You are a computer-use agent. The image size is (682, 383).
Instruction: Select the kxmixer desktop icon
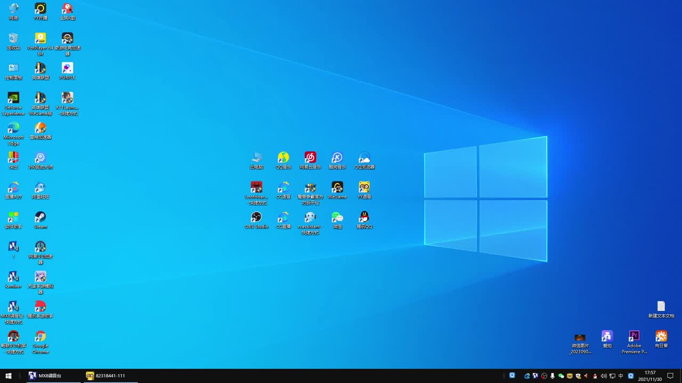pos(13,280)
